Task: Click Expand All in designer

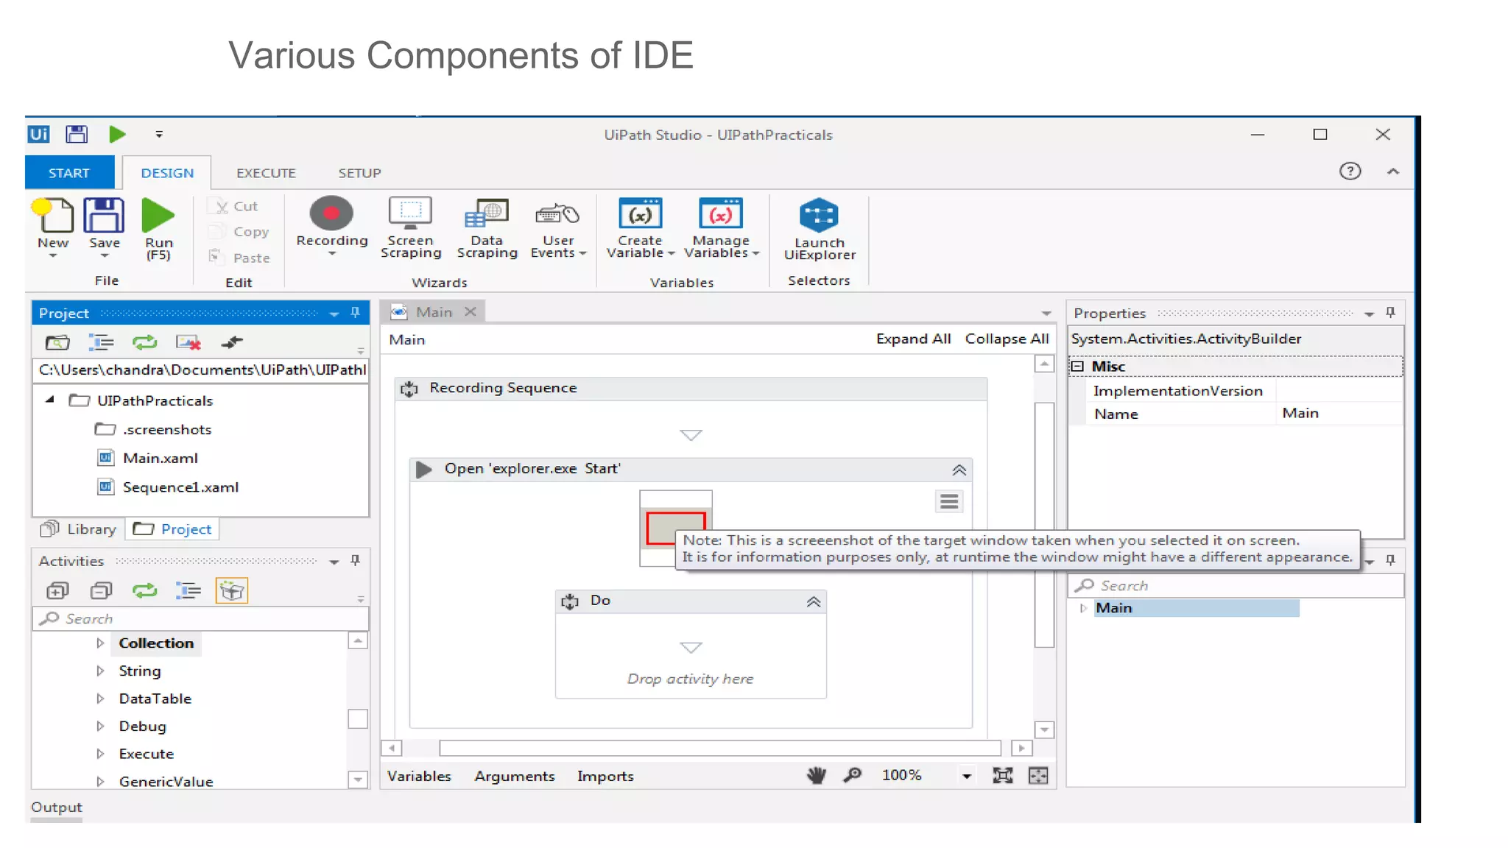Action: [913, 339]
